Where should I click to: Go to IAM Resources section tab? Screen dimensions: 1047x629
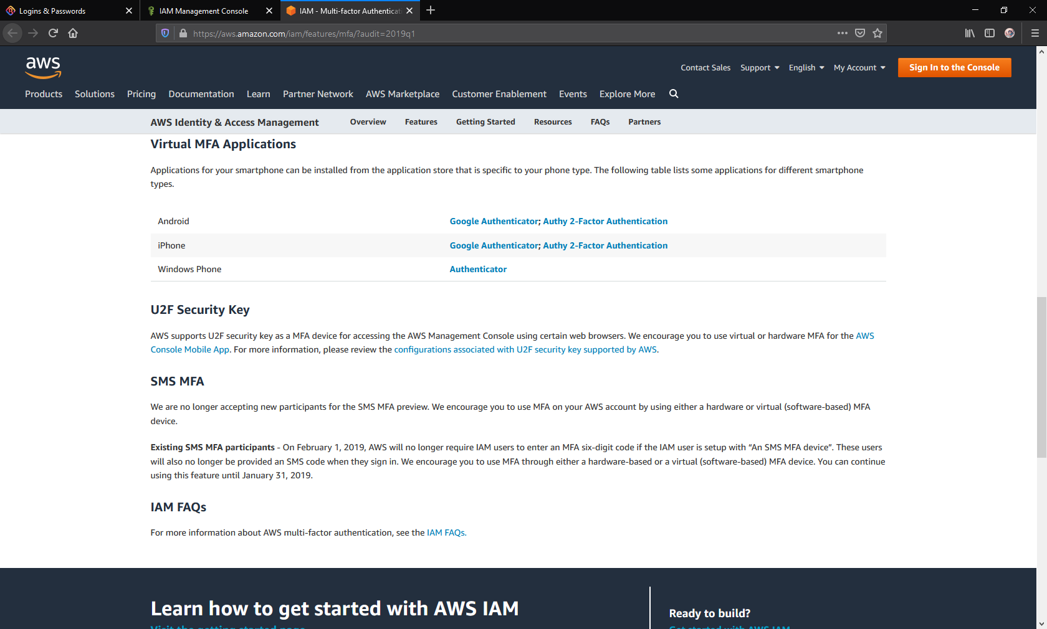pos(553,122)
